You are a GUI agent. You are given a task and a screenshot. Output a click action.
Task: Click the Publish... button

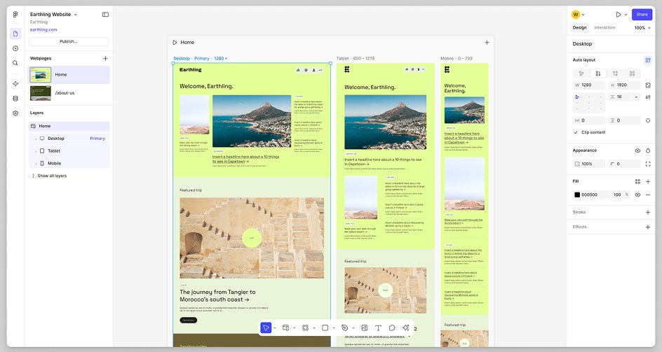coord(69,42)
